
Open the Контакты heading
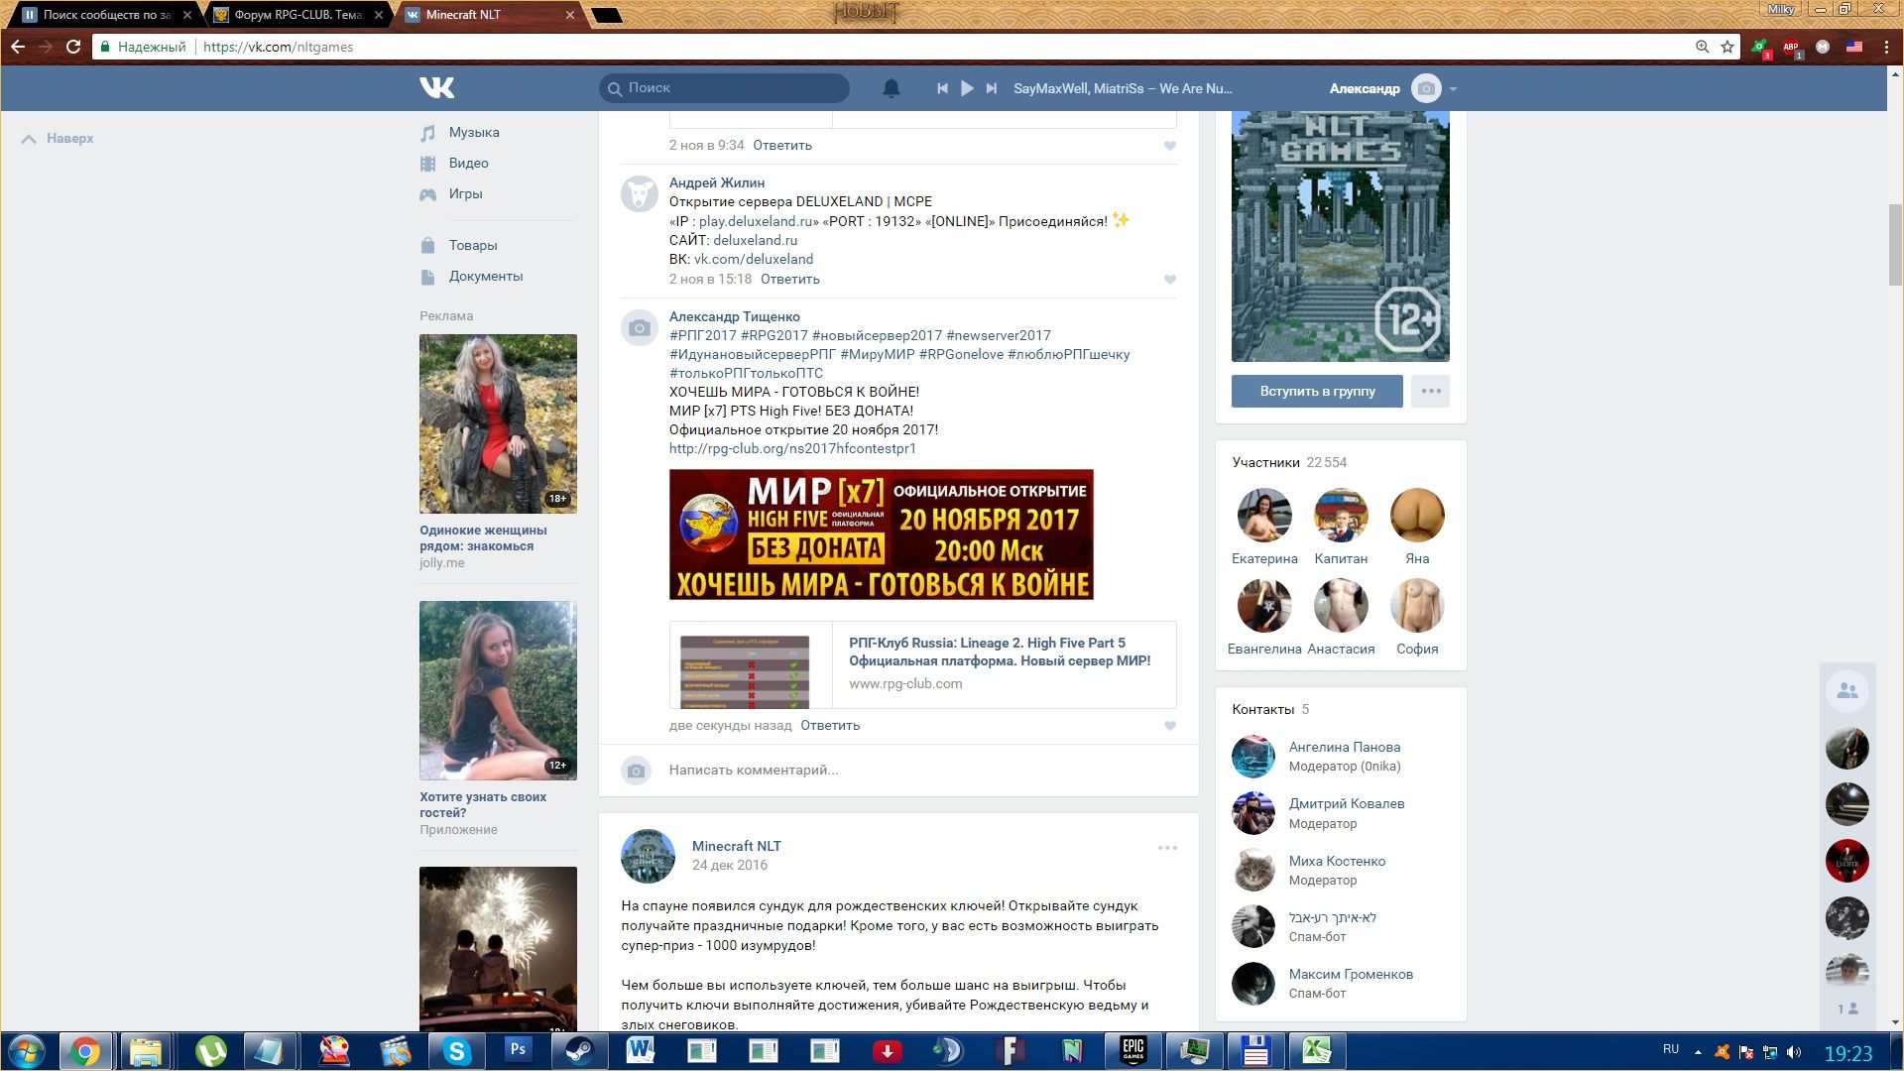coord(1262,710)
